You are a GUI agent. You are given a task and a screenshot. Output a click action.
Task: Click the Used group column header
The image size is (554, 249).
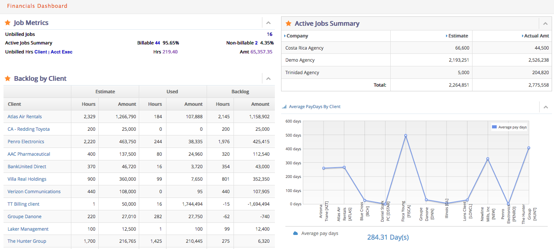[172, 92]
